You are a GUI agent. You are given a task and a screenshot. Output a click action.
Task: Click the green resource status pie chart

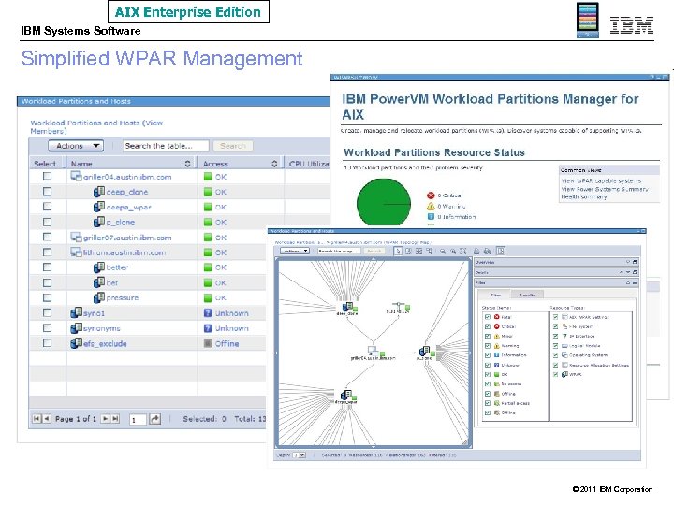(384, 203)
